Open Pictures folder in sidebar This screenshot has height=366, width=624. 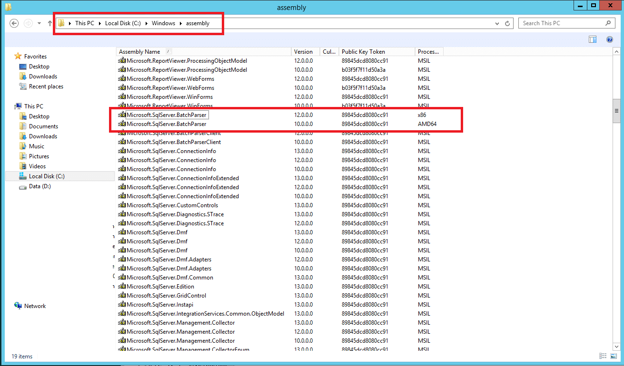tap(39, 156)
